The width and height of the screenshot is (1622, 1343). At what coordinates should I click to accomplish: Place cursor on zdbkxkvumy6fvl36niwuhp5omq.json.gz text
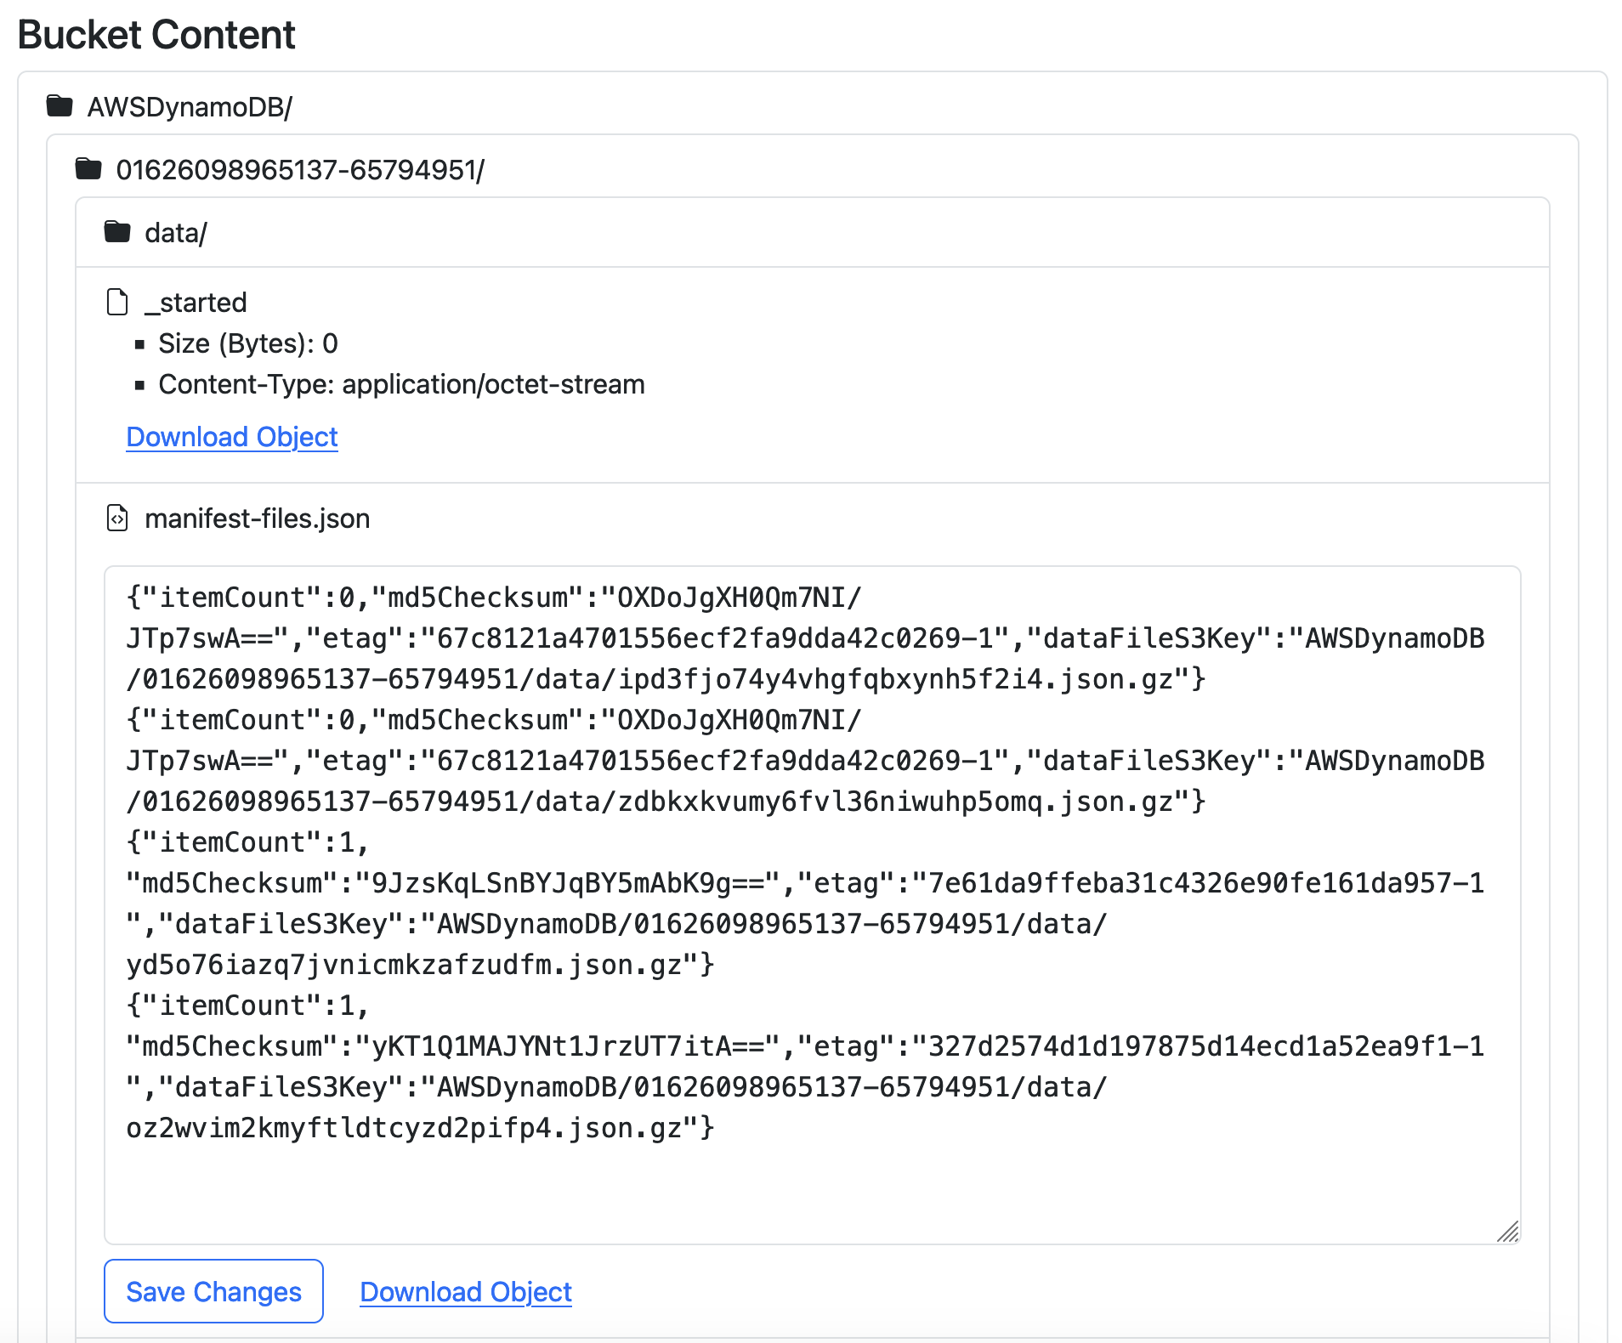(x=894, y=802)
